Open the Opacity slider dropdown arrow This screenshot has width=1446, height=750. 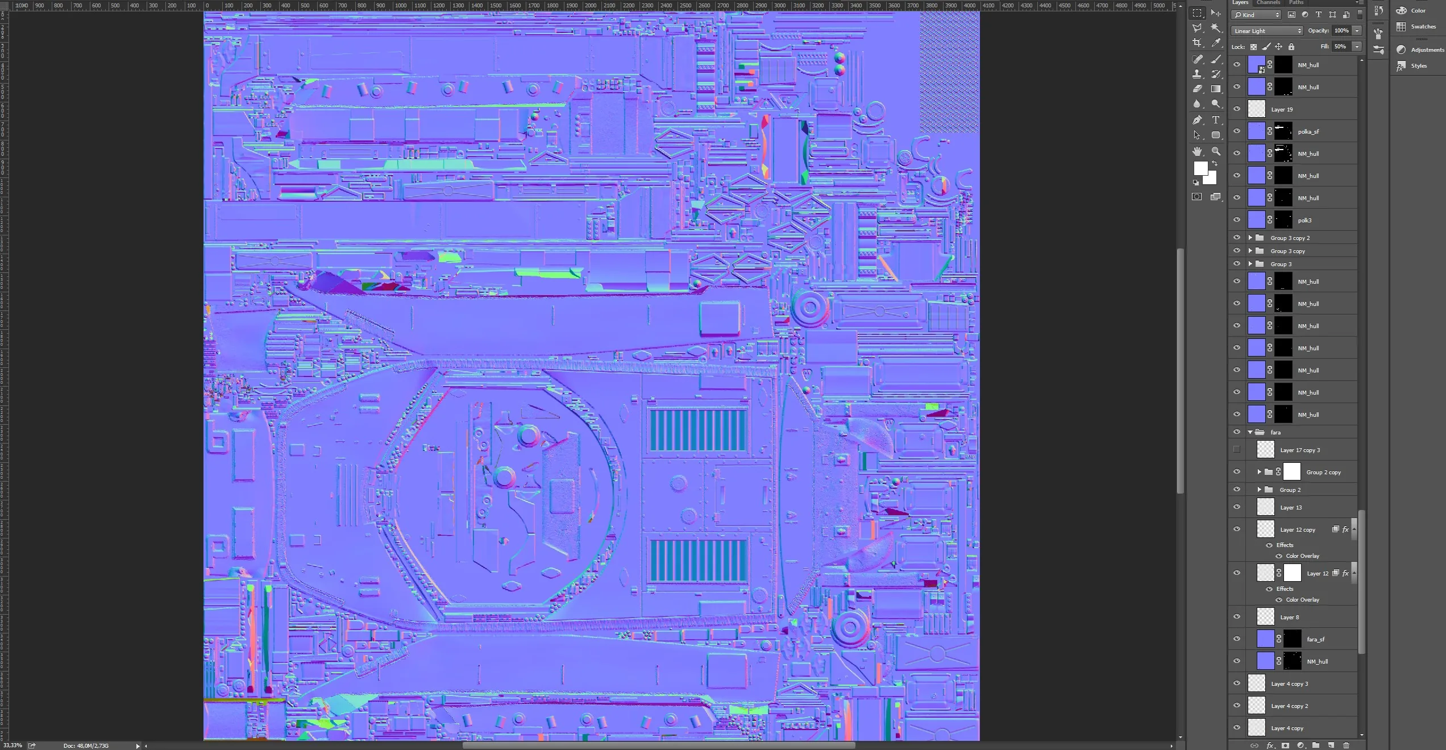pyautogui.click(x=1357, y=31)
